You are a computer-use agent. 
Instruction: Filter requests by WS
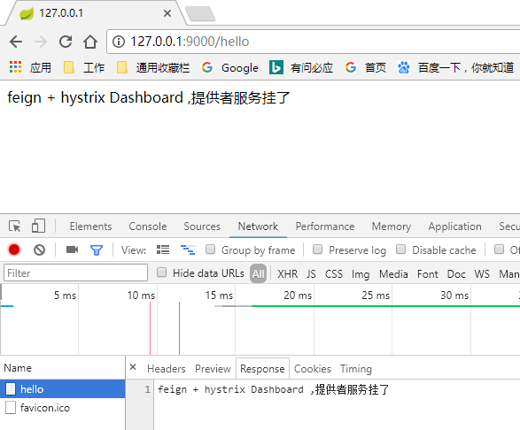click(482, 274)
